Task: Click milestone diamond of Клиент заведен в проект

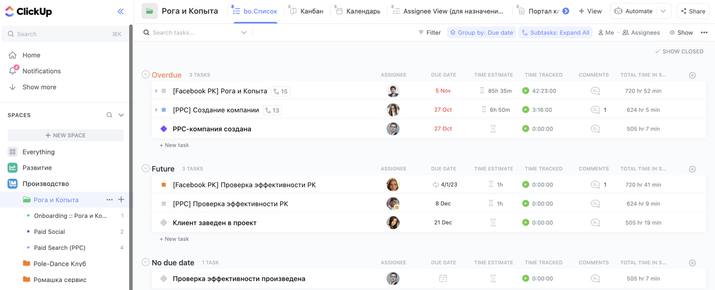Action: (164, 222)
